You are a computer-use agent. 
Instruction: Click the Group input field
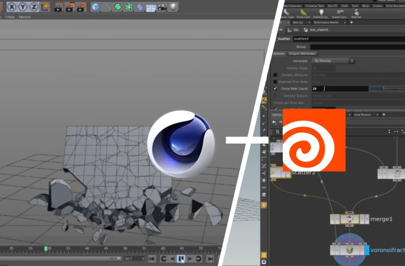point(358,47)
